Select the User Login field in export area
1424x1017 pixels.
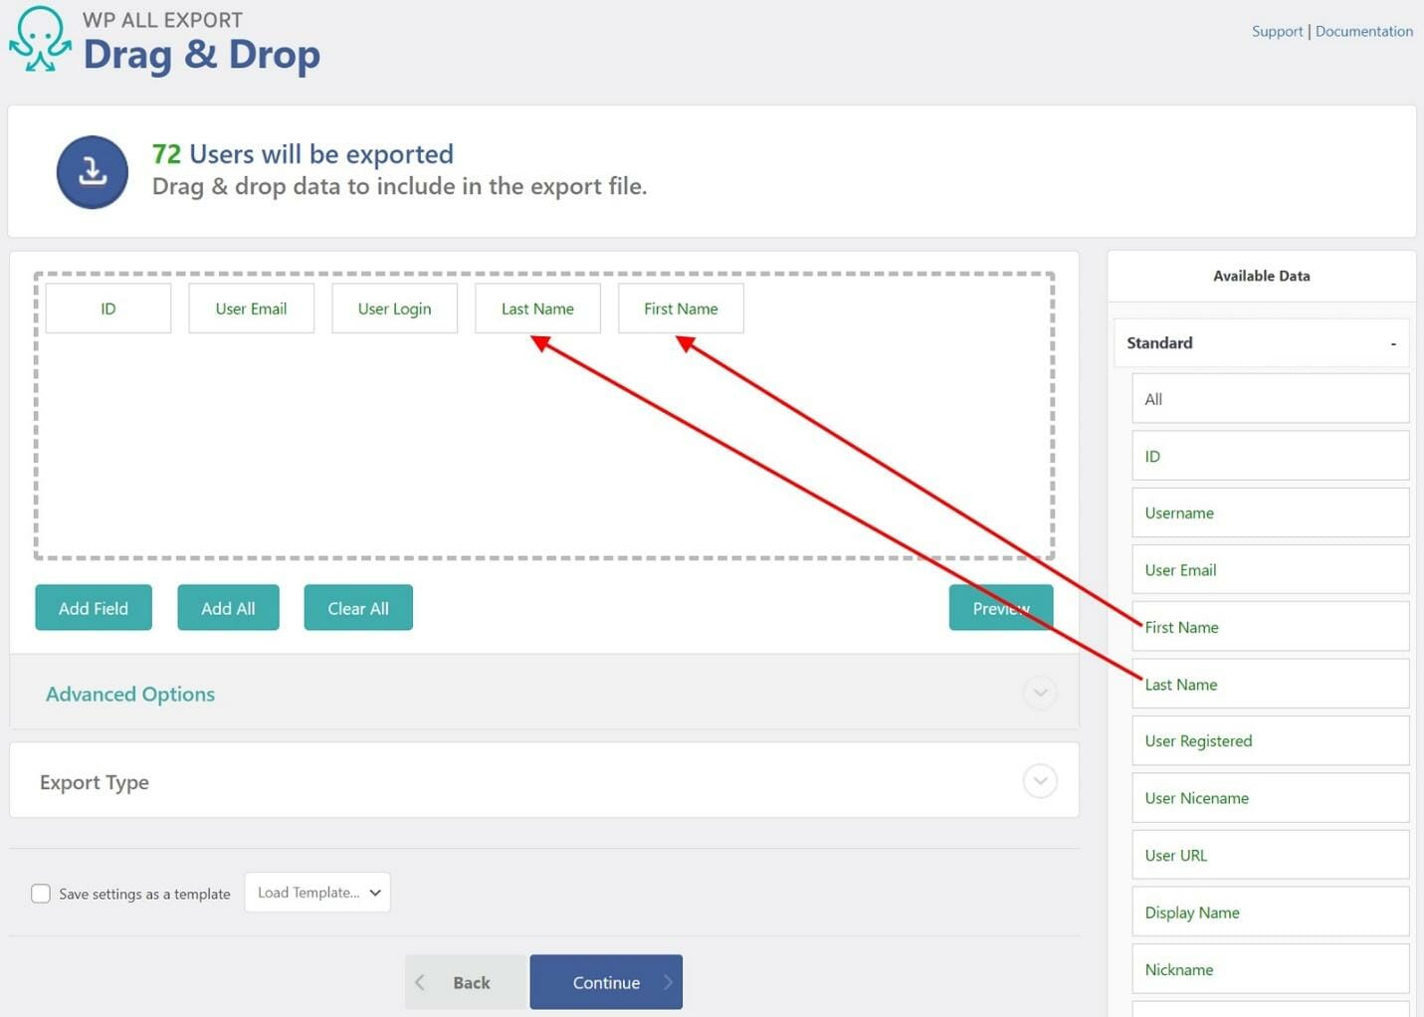[394, 308]
